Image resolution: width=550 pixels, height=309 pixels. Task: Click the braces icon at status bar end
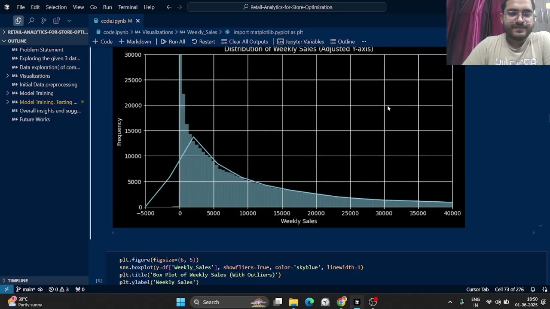point(545,290)
